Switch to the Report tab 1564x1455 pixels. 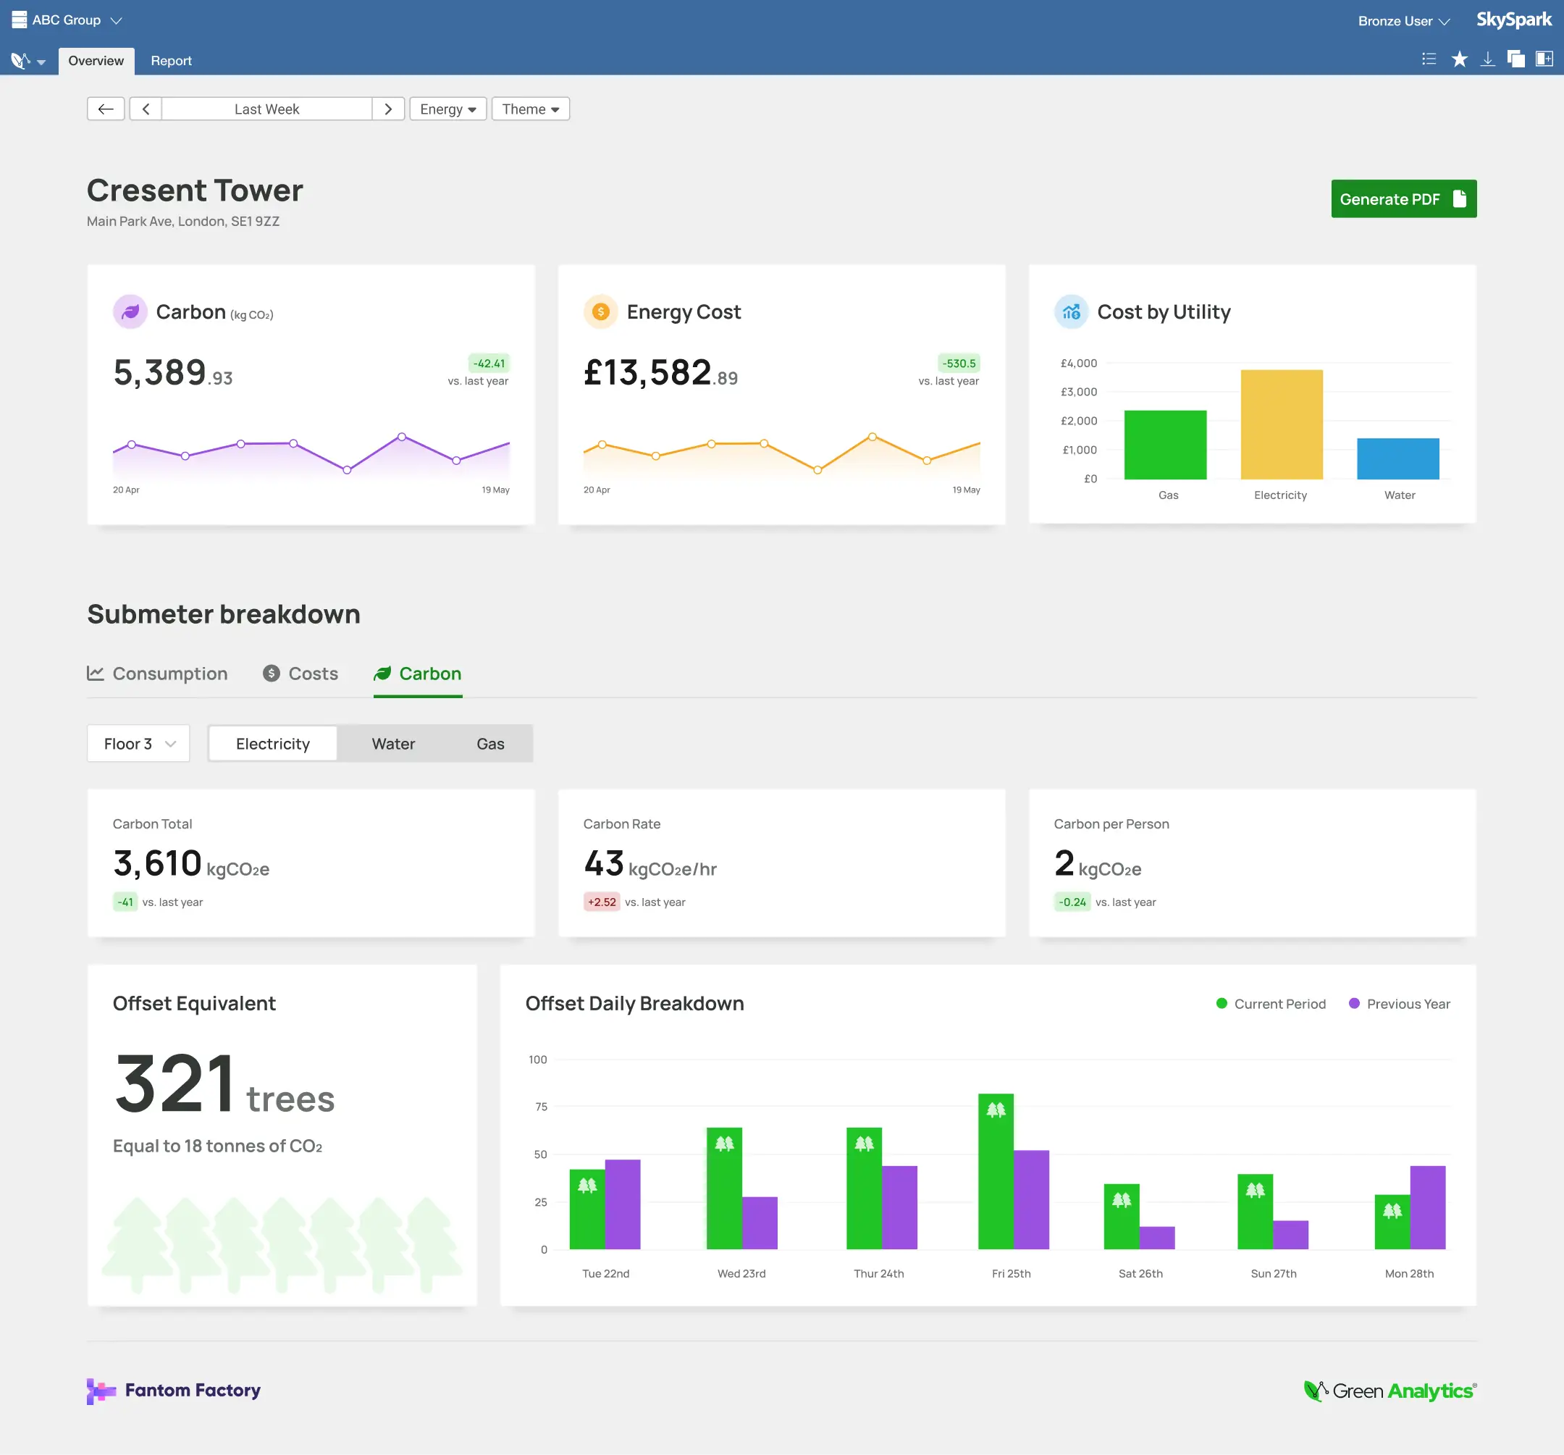[x=171, y=61]
